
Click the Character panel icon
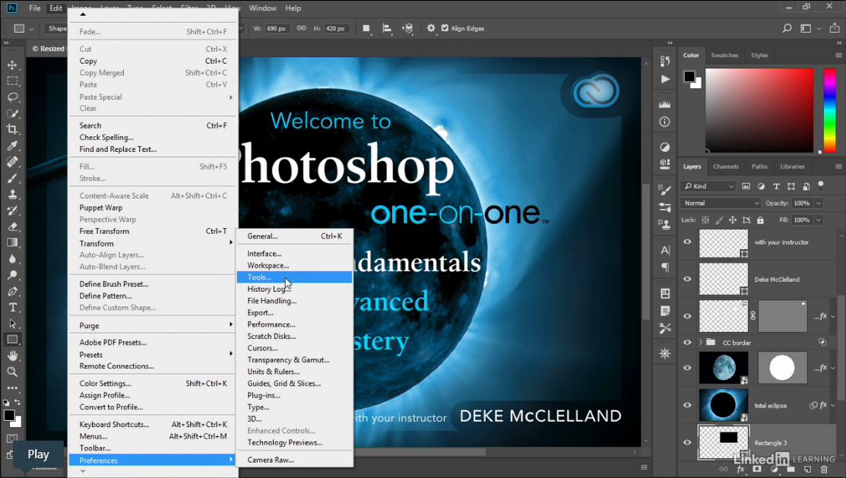click(664, 250)
